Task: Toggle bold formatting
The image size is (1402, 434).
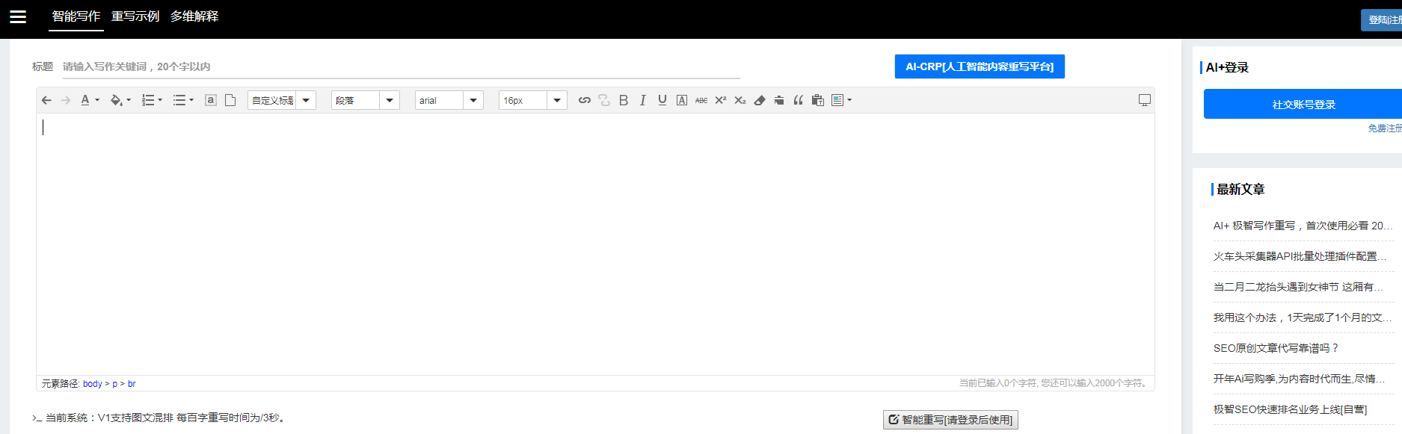Action: [624, 100]
